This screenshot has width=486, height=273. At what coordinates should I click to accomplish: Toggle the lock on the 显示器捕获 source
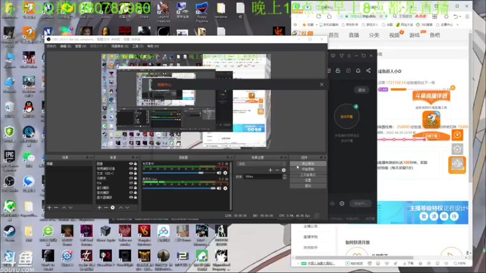135,197
